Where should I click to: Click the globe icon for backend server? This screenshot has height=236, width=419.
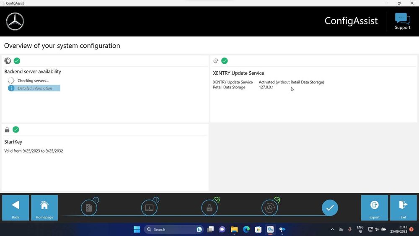[x=8, y=61]
